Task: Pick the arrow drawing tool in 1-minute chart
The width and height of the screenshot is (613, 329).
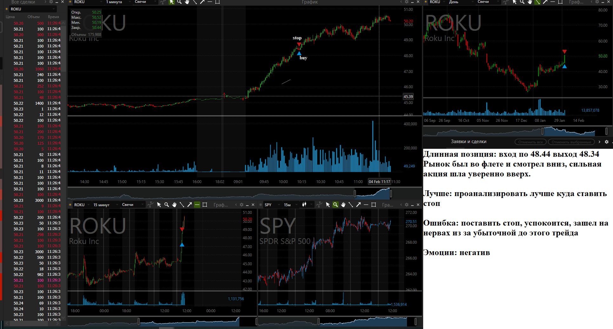Action: coord(202,2)
